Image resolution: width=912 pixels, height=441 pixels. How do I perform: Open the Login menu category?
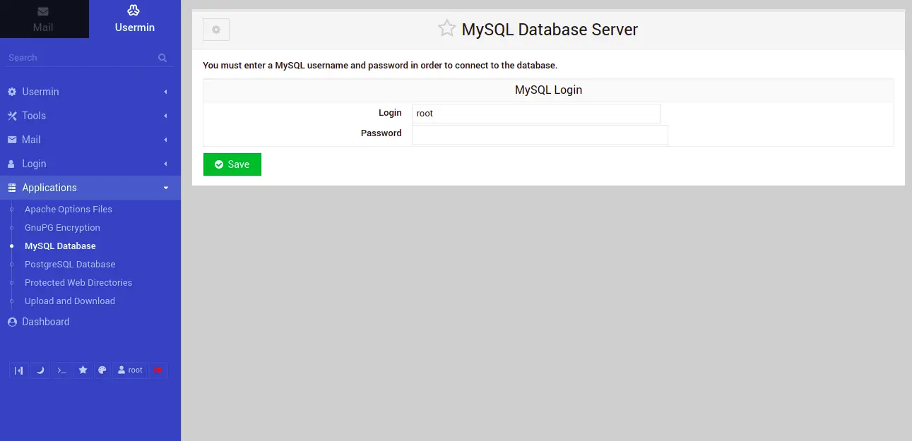coord(90,164)
